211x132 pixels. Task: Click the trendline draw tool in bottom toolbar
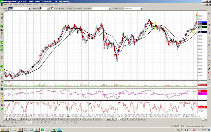tap(34, 122)
